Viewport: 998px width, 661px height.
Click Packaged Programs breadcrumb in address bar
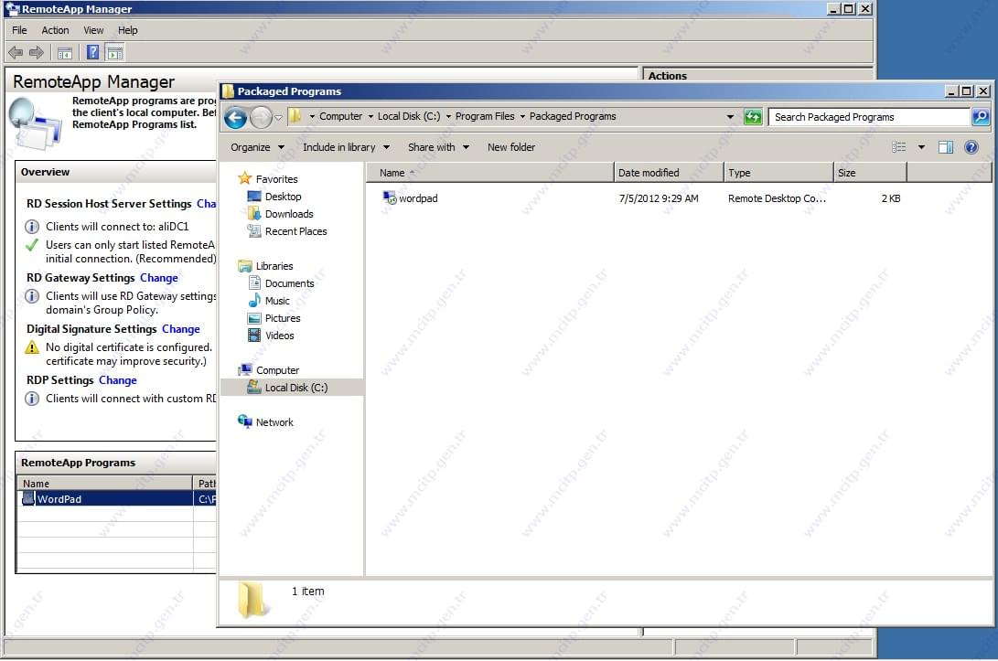[573, 116]
